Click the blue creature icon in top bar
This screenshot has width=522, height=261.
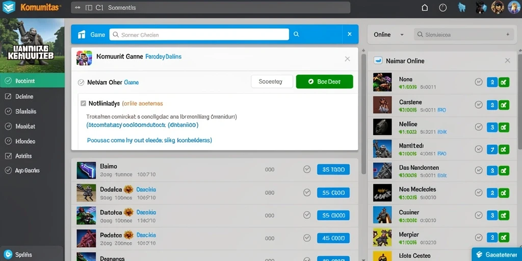click(x=462, y=7)
